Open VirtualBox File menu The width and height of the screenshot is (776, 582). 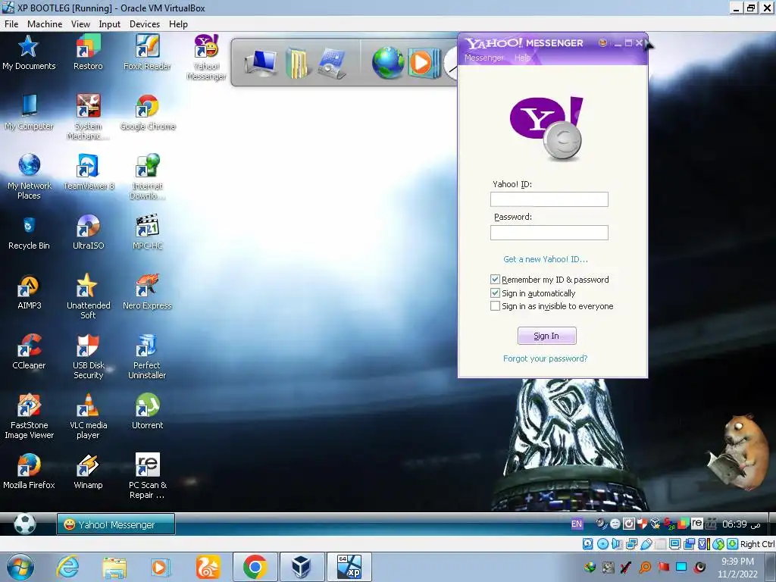coord(11,23)
